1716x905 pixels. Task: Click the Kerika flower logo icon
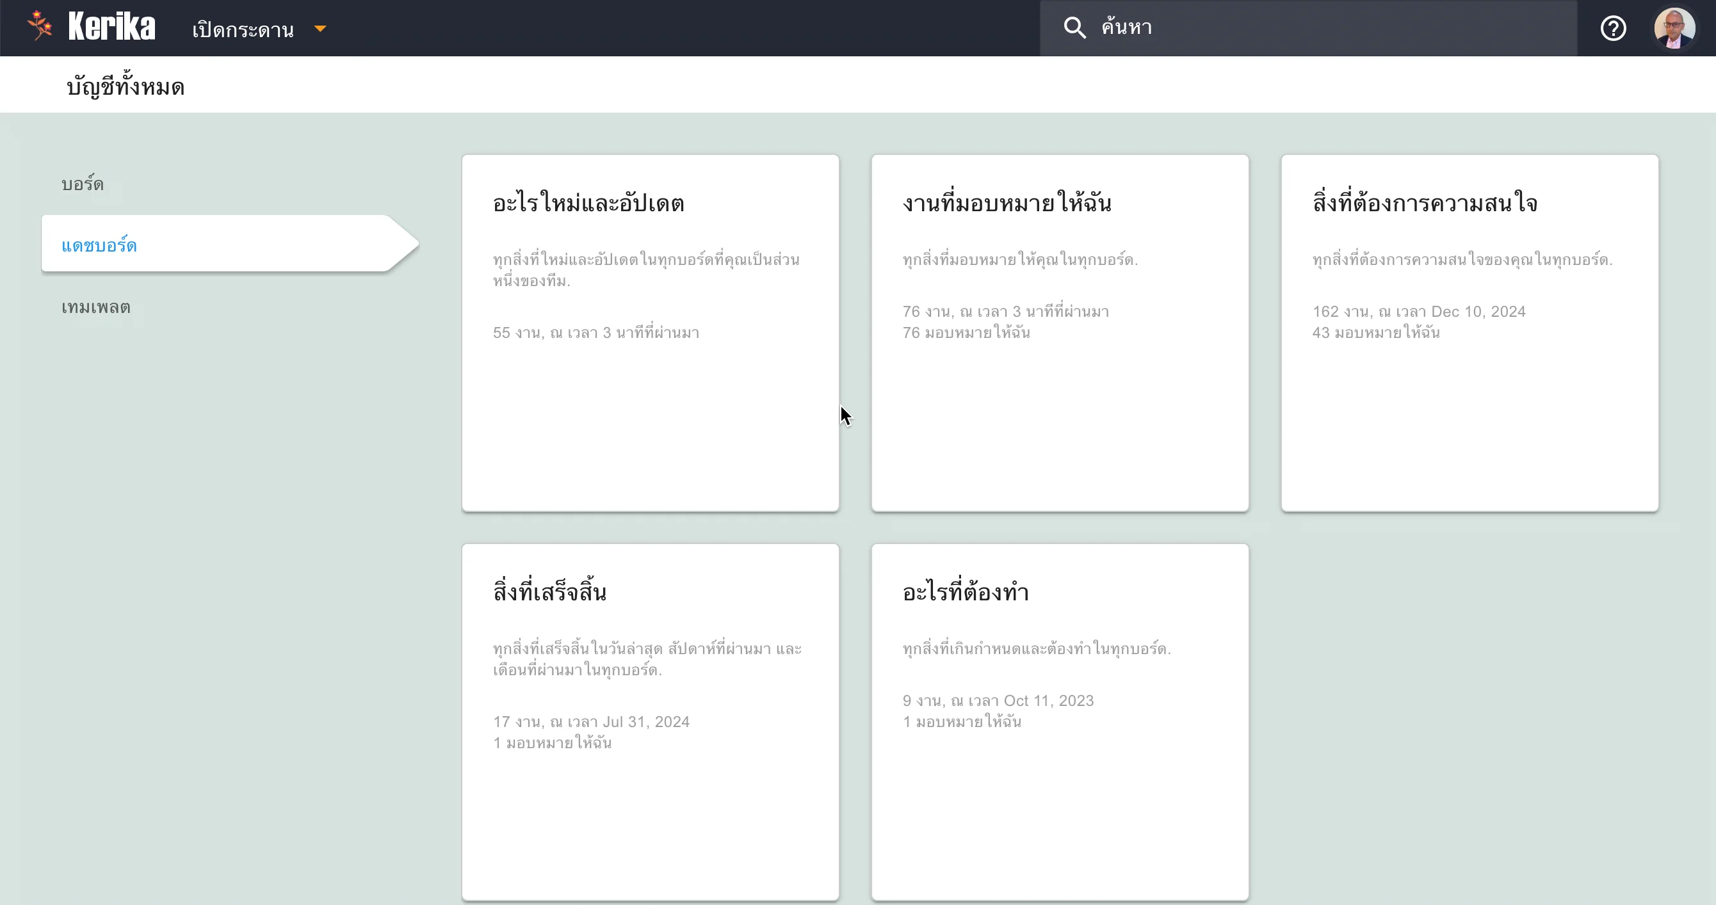(x=39, y=26)
